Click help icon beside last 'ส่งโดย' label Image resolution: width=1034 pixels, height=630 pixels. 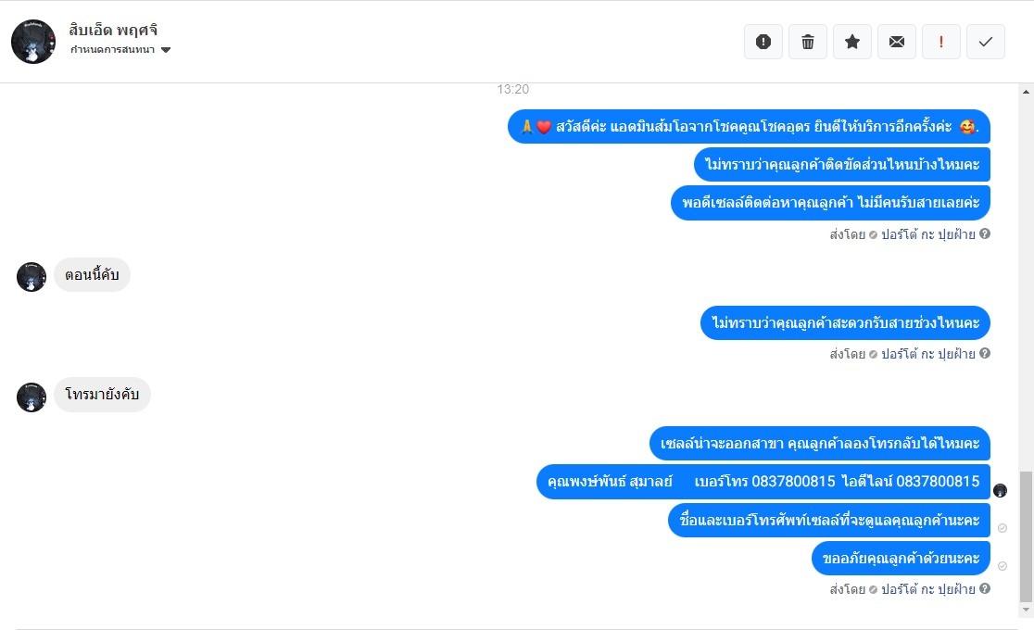(x=985, y=588)
